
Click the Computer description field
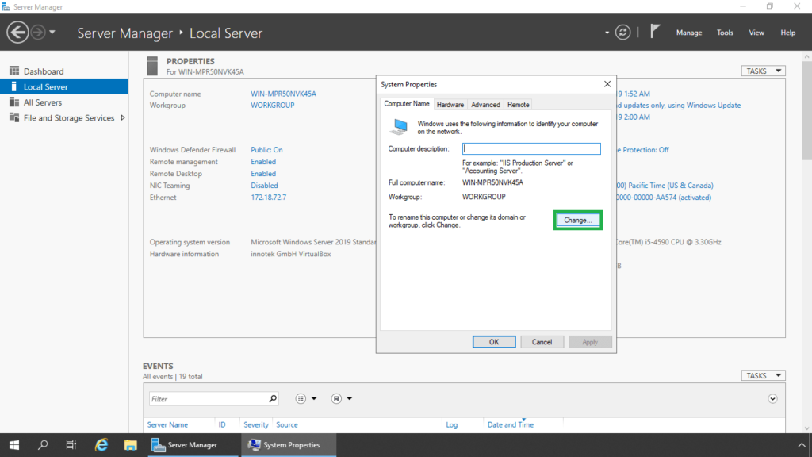pyautogui.click(x=531, y=148)
